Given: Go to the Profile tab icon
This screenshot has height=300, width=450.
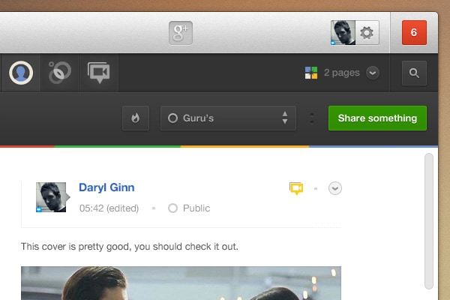Looking at the screenshot, I should pos(21,73).
